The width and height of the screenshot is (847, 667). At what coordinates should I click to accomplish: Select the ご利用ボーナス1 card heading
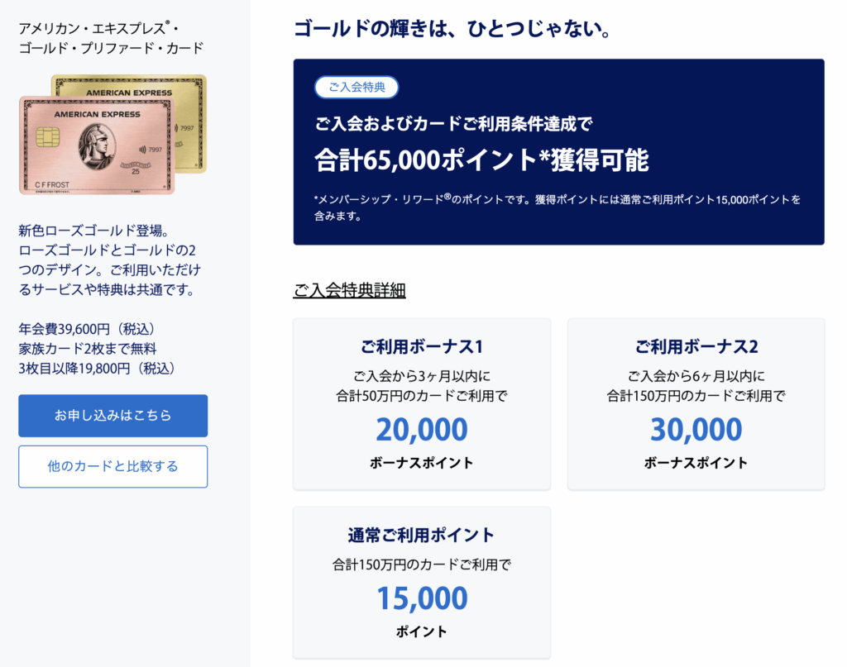click(x=422, y=345)
